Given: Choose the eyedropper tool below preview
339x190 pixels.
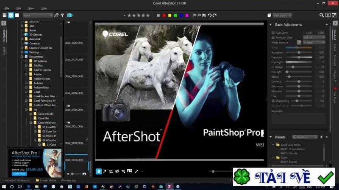Looking at the screenshot, I should click(105, 171).
